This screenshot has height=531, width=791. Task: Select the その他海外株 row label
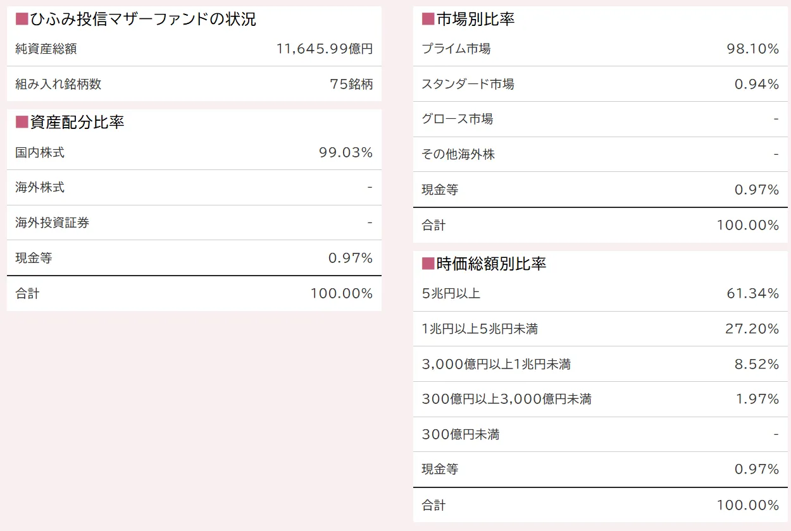(458, 154)
